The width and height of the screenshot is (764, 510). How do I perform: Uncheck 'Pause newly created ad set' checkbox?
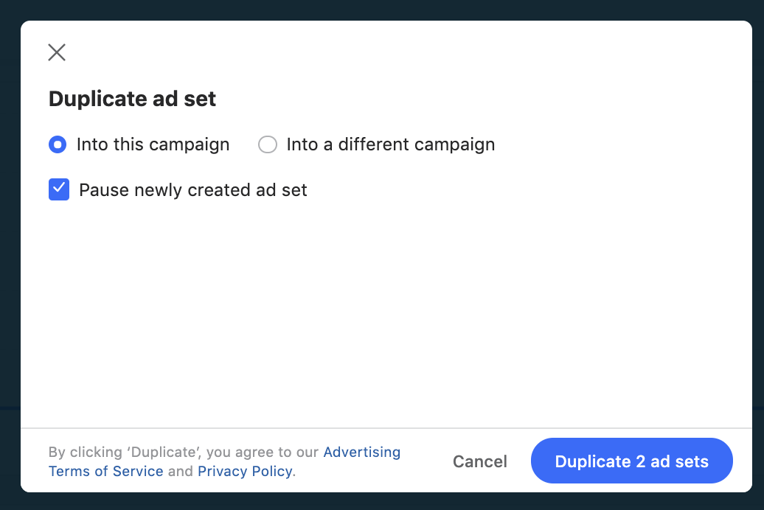pos(59,190)
